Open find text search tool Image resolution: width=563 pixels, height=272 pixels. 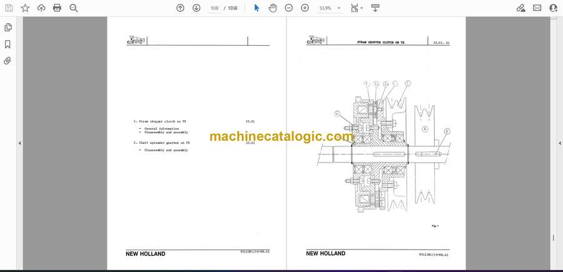[x=74, y=8]
